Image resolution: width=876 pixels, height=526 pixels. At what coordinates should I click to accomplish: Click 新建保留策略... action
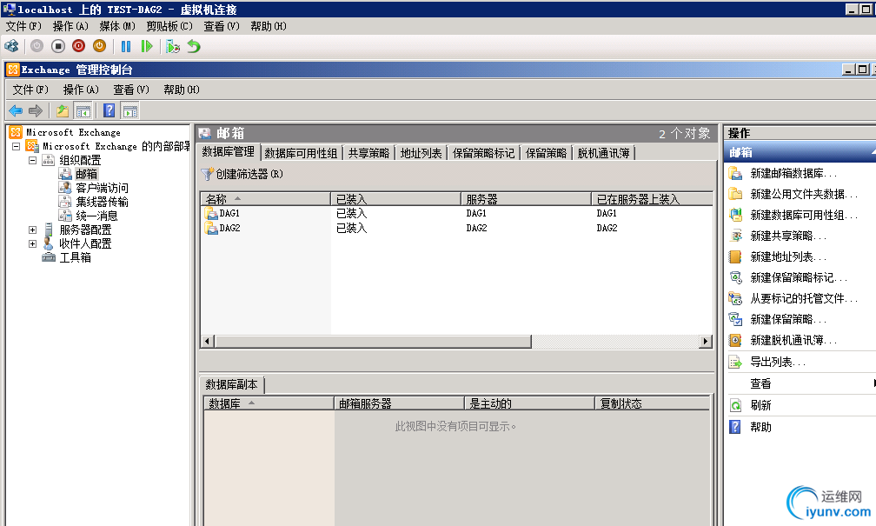[x=787, y=320]
